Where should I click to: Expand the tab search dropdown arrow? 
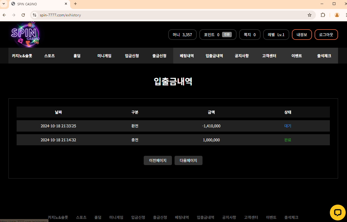(x=4, y=4)
